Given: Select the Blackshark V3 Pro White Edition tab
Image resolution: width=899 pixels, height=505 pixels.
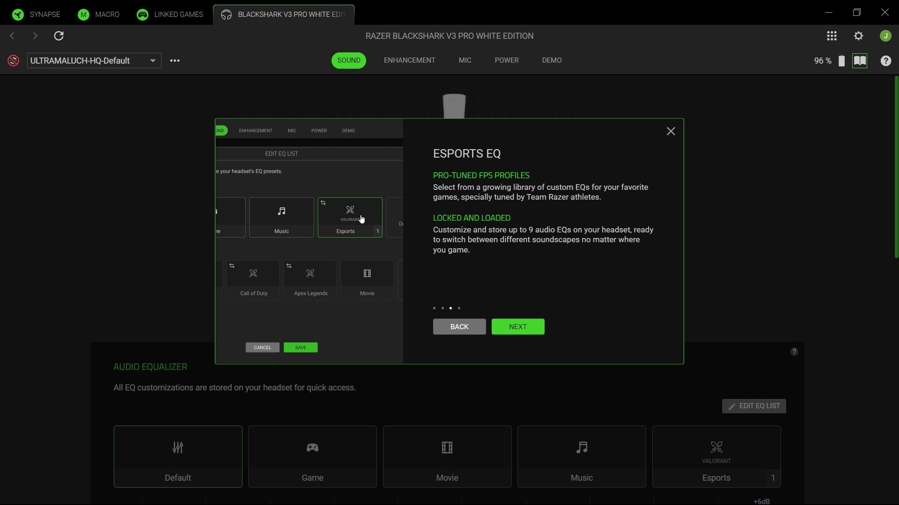Looking at the screenshot, I should (x=284, y=14).
